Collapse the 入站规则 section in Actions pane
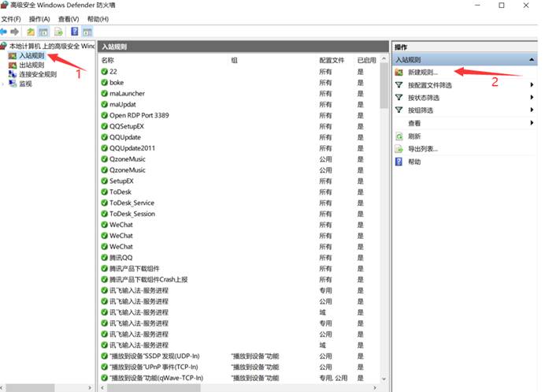The image size is (545, 392). (532, 59)
